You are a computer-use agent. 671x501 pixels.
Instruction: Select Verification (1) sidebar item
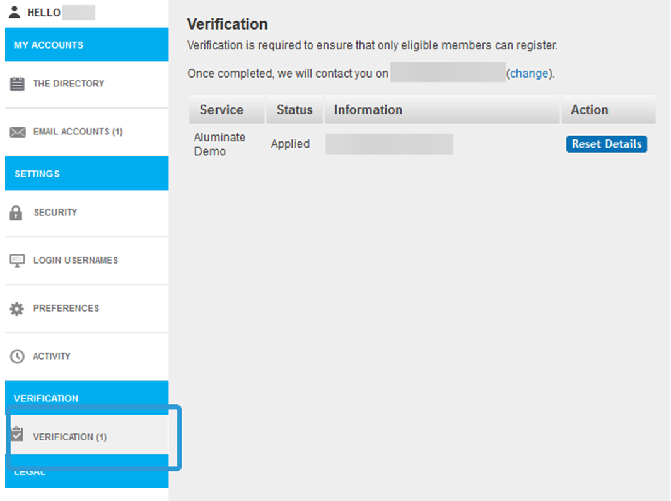pyautogui.click(x=69, y=437)
